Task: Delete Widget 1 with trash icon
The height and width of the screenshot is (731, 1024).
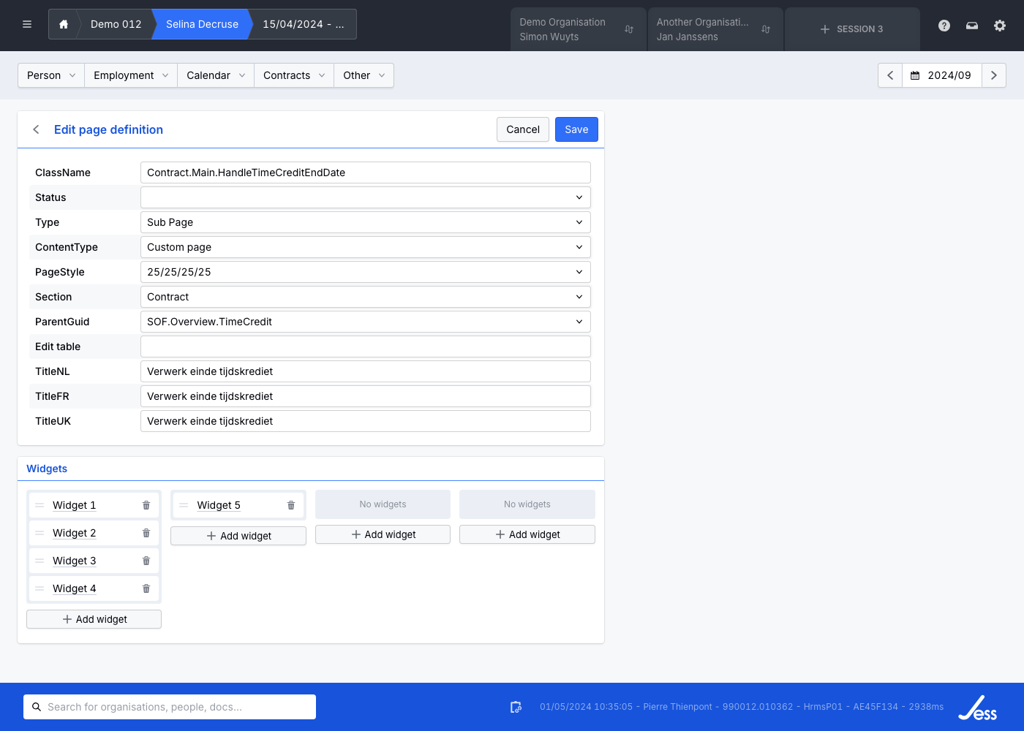Action: coord(146,505)
